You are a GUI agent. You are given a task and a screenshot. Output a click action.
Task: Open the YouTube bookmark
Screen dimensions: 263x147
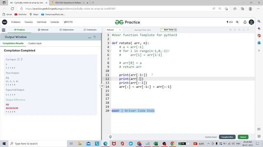point(21,14)
